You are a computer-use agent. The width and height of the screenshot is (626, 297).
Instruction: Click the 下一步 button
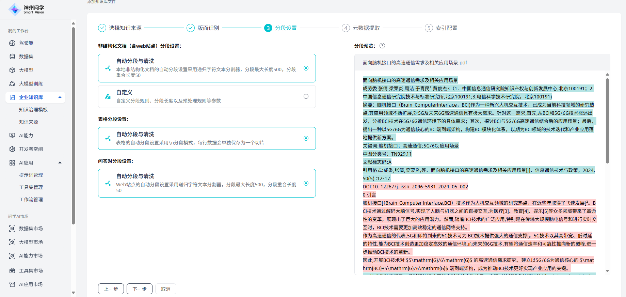140,289
